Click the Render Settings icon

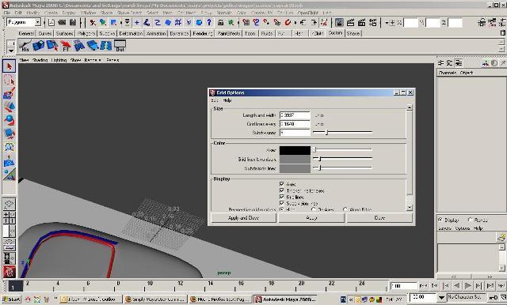(x=373, y=22)
